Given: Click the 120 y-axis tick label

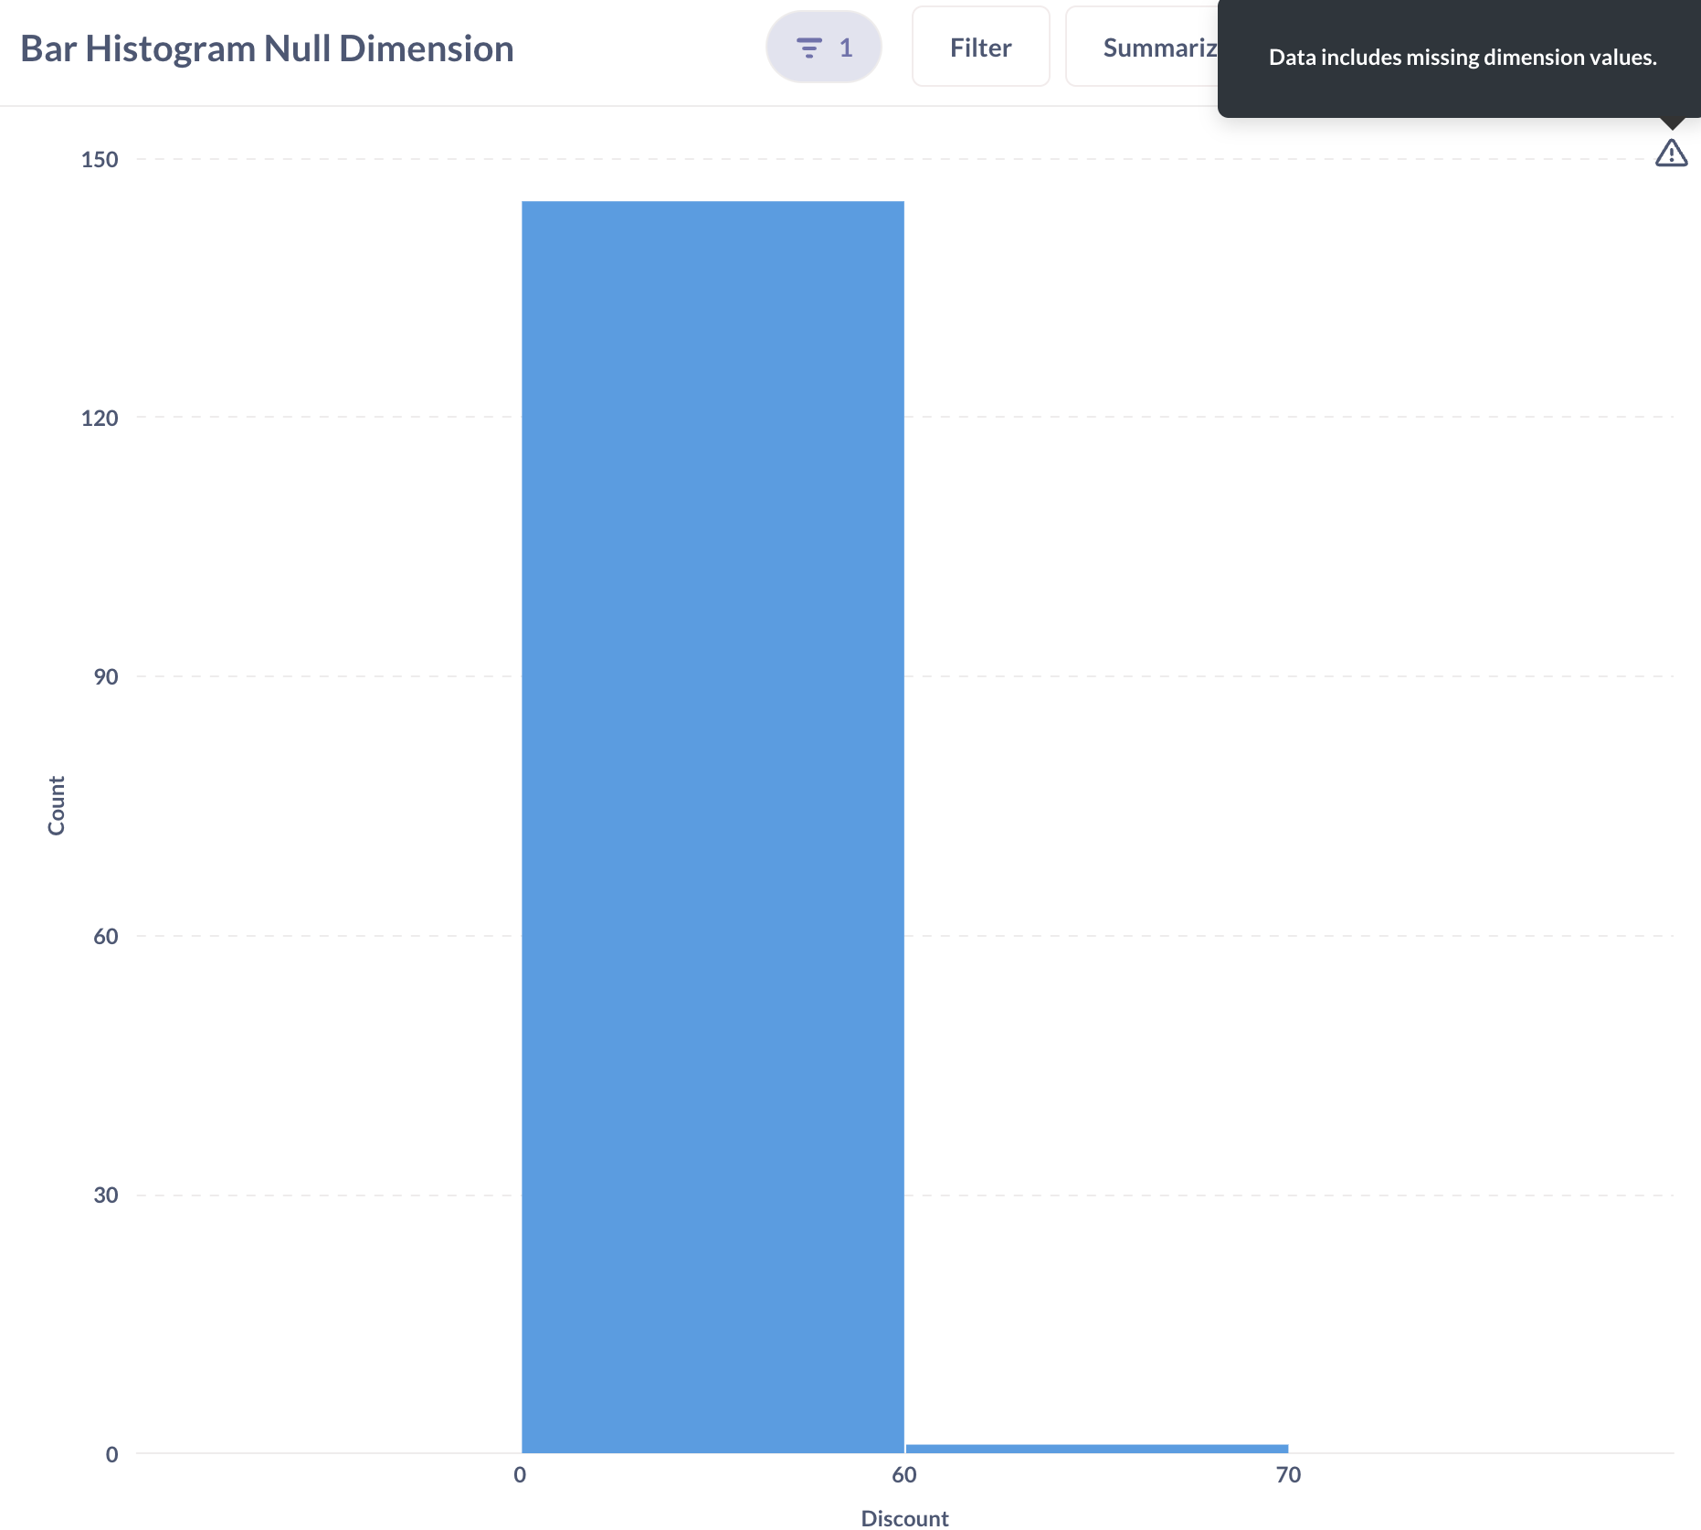Looking at the screenshot, I should point(100,418).
